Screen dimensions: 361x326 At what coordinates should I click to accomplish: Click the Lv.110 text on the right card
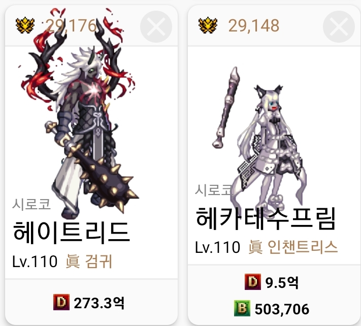click(x=218, y=247)
